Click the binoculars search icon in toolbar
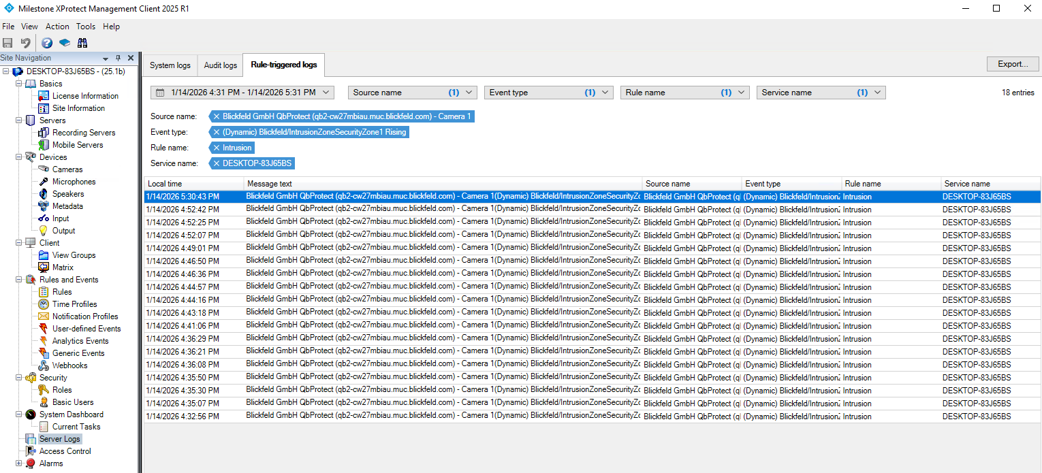 (x=82, y=43)
